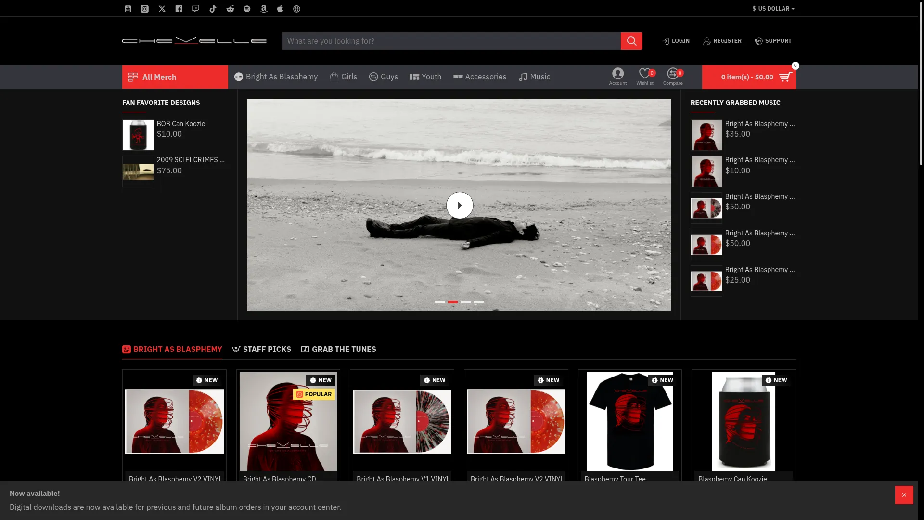Viewport: 924px width, 520px height.
Task: Go to the first slideshow indicator
Action: pyautogui.click(x=440, y=302)
